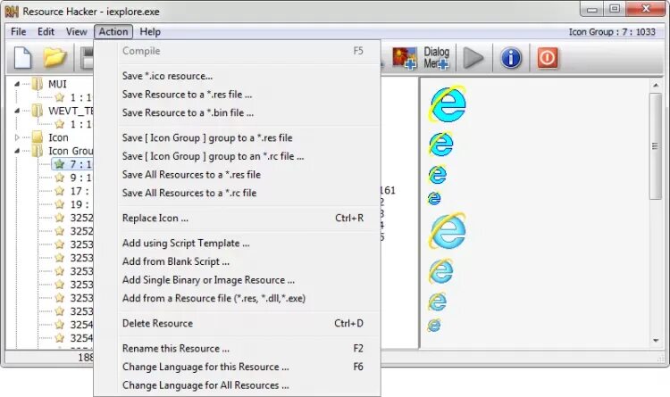Choose Change Language for All Resources
This screenshot has width=670, height=397.
(237, 385)
